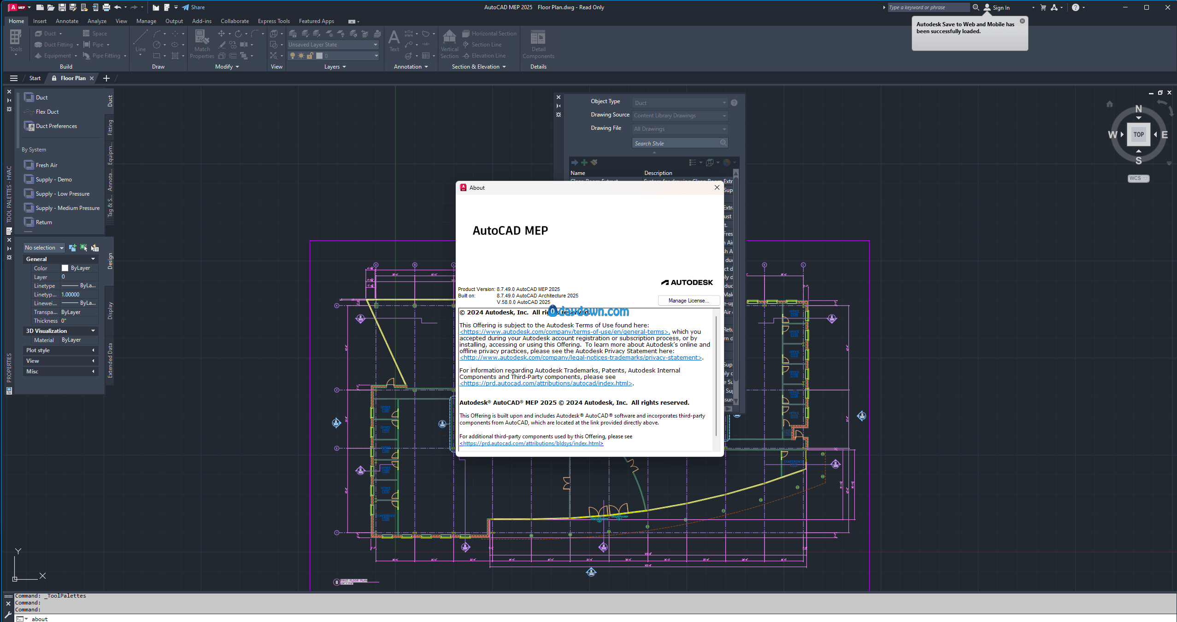Toggle layer on/off lightbulb icon
1177x622 pixels.
click(292, 56)
